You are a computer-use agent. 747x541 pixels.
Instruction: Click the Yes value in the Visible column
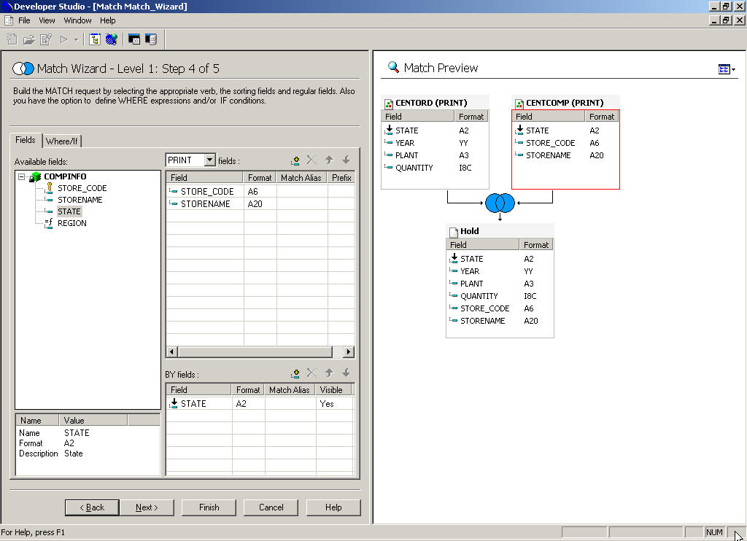[x=327, y=404]
